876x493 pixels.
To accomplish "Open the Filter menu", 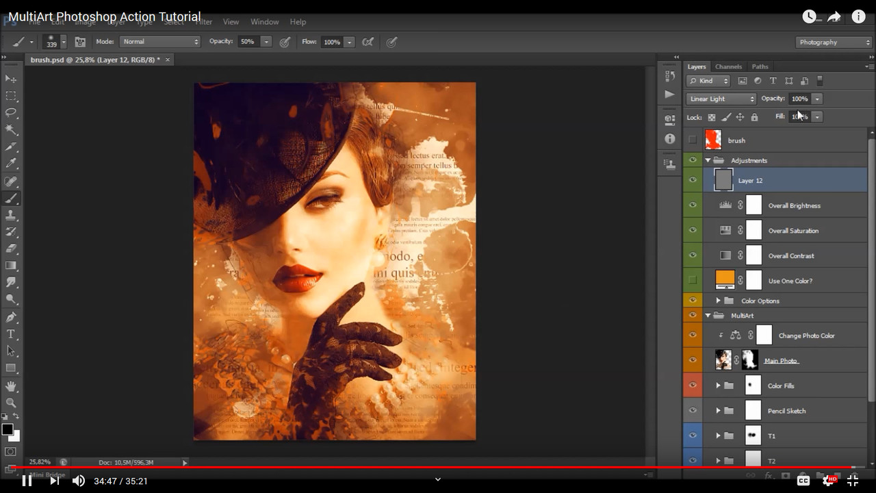I will coord(203,21).
